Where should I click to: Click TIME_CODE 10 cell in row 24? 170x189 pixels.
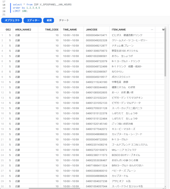49,155
